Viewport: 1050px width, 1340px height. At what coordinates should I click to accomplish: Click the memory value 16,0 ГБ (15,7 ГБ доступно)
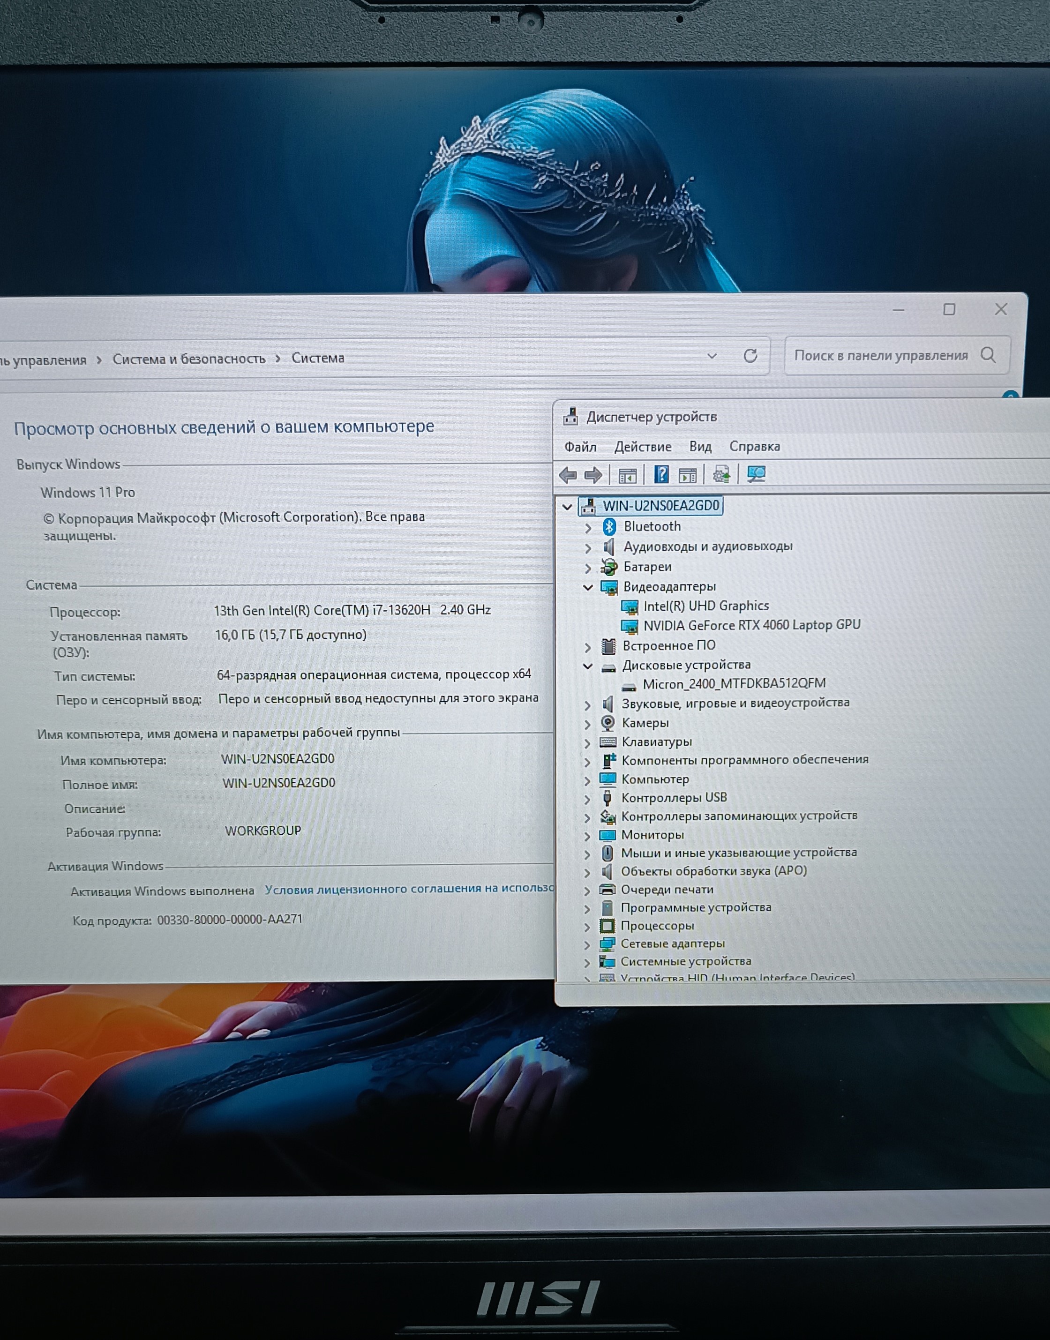[x=291, y=635]
